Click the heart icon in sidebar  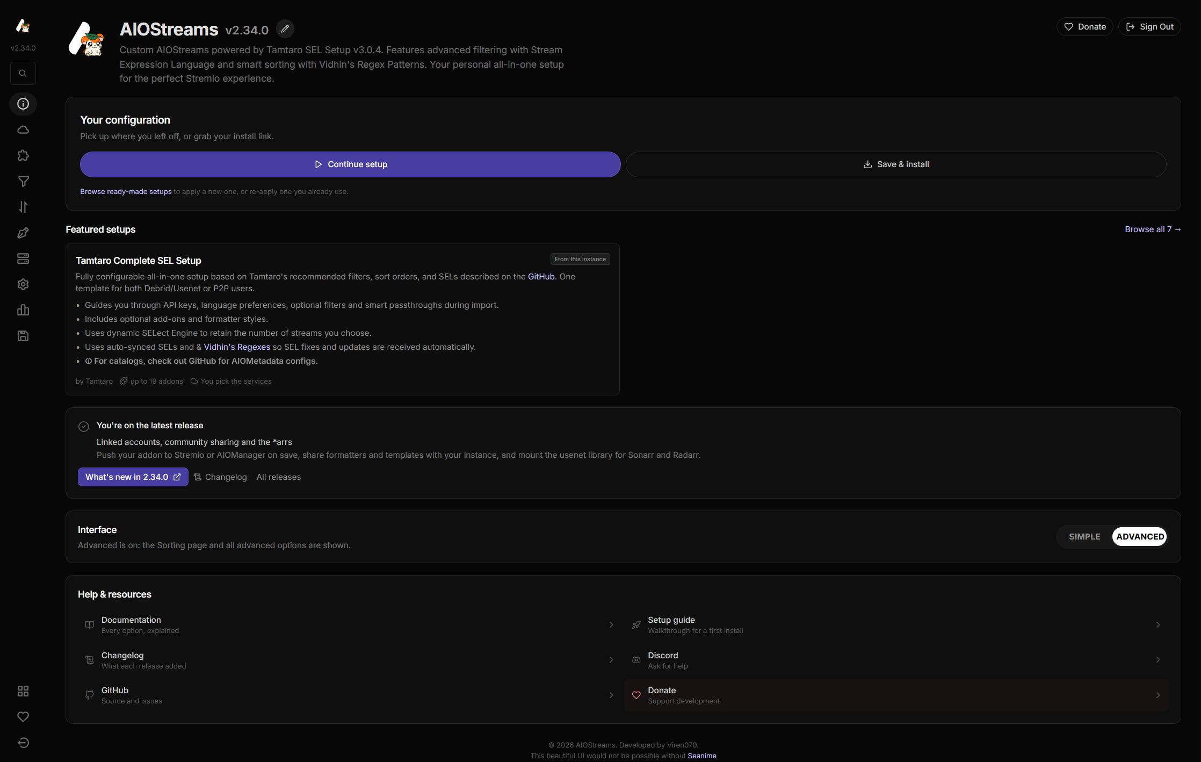click(23, 717)
